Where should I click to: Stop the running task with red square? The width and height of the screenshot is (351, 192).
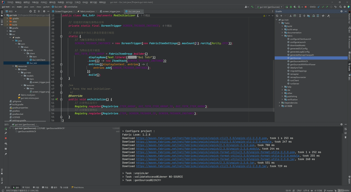[x=306, y=7]
